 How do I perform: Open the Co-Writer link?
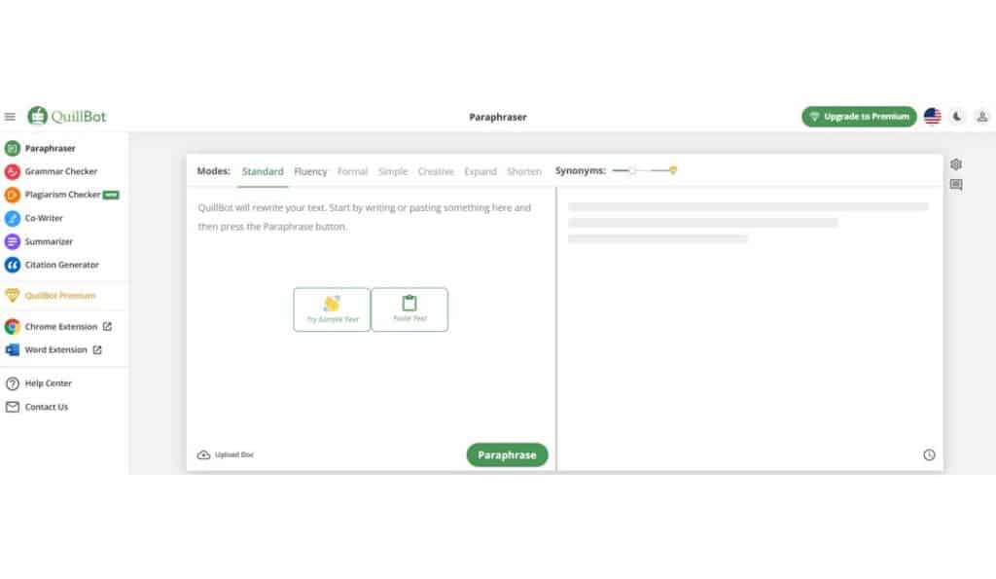tap(44, 218)
